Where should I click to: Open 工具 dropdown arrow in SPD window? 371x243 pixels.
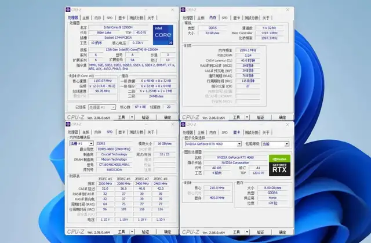pyautogui.click(x=132, y=232)
